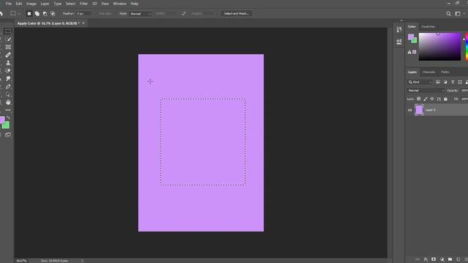
Task: Switch to the Swatches tab
Action: (x=428, y=26)
